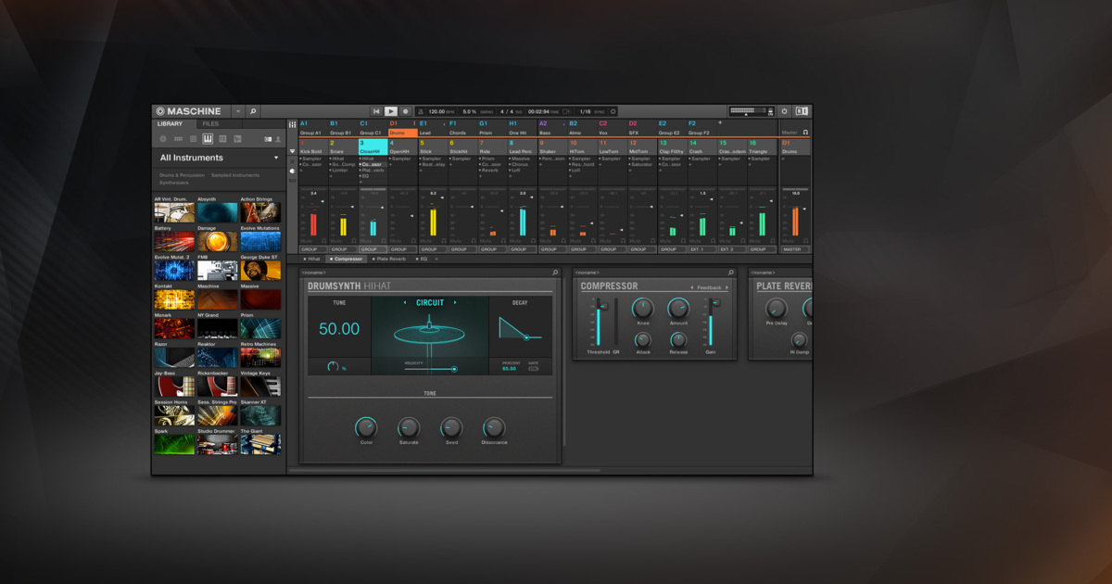1112x584 pixels.
Task: Open search in the DRUMSYNTH plugin panel
Action: [555, 273]
